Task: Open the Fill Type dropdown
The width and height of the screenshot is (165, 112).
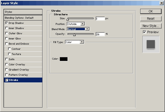Action: click(x=74, y=42)
